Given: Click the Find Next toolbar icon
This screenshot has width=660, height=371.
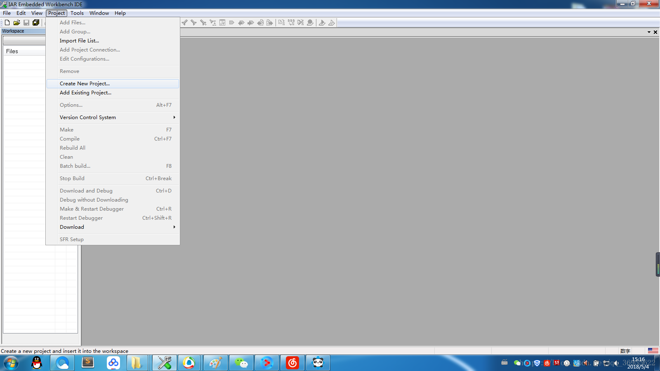Looking at the screenshot, I should click(x=193, y=23).
